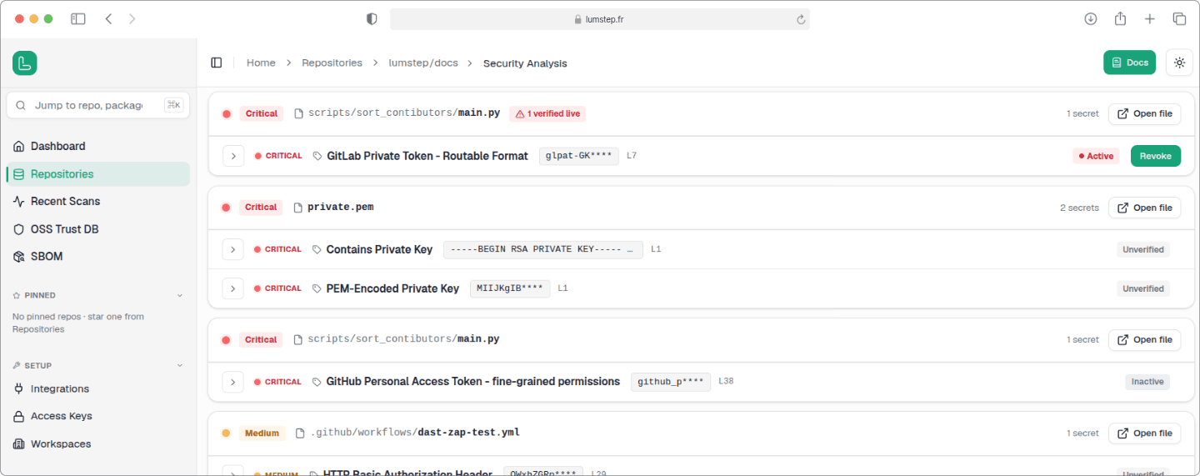
Task: Click the Active status badge
Action: (x=1096, y=156)
